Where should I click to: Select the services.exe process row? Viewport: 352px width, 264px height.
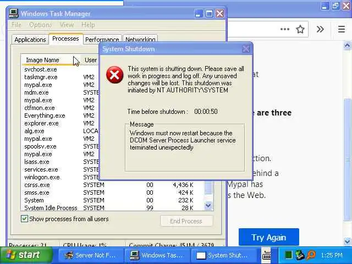(x=60, y=169)
